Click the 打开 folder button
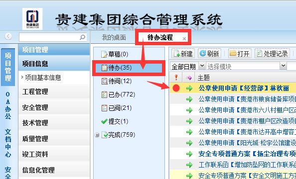Image resolution: width=296 pixels, height=179 pixels. pos(240,54)
